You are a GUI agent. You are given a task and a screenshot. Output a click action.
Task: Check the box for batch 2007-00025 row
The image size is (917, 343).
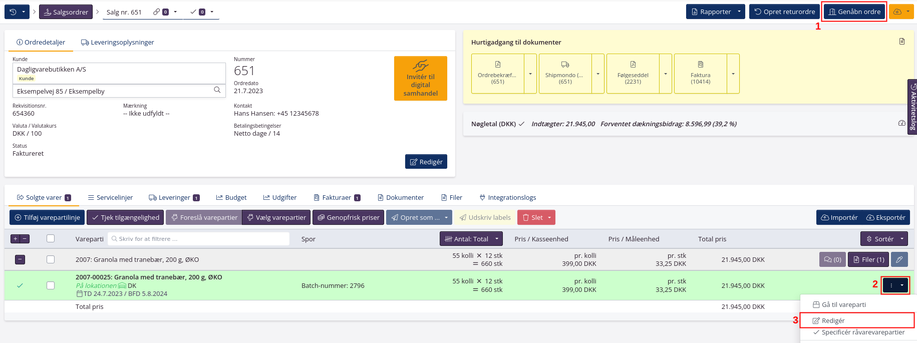pos(51,285)
